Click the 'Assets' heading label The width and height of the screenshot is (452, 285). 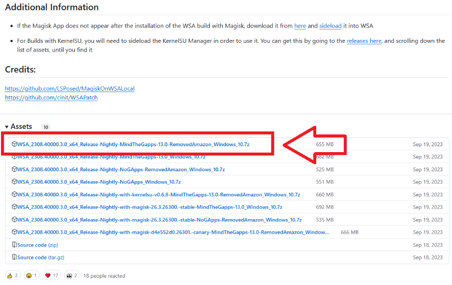[21, 127]
